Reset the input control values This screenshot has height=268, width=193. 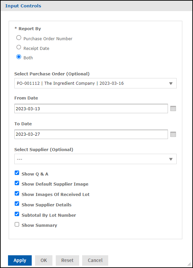(x=67, y=260)
